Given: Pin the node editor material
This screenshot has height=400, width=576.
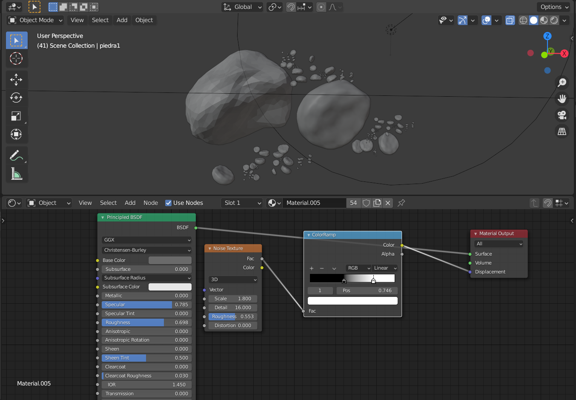Looking at the screenshot, I should point(401,203).
